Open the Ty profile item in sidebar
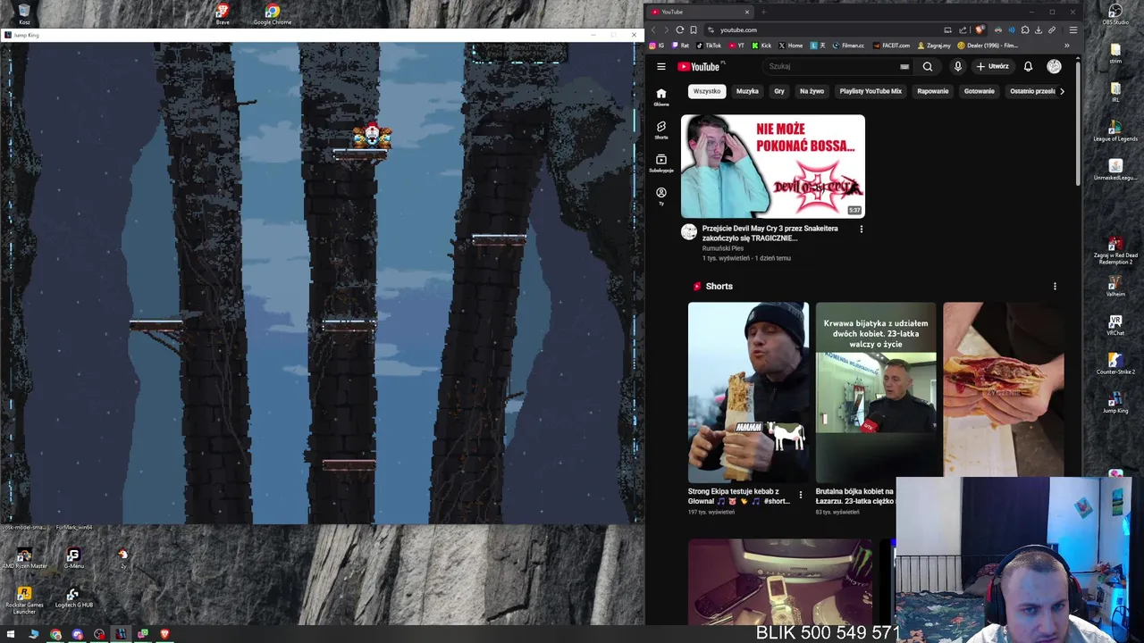This screenshot has width=1144, height=643. (661, 196)
